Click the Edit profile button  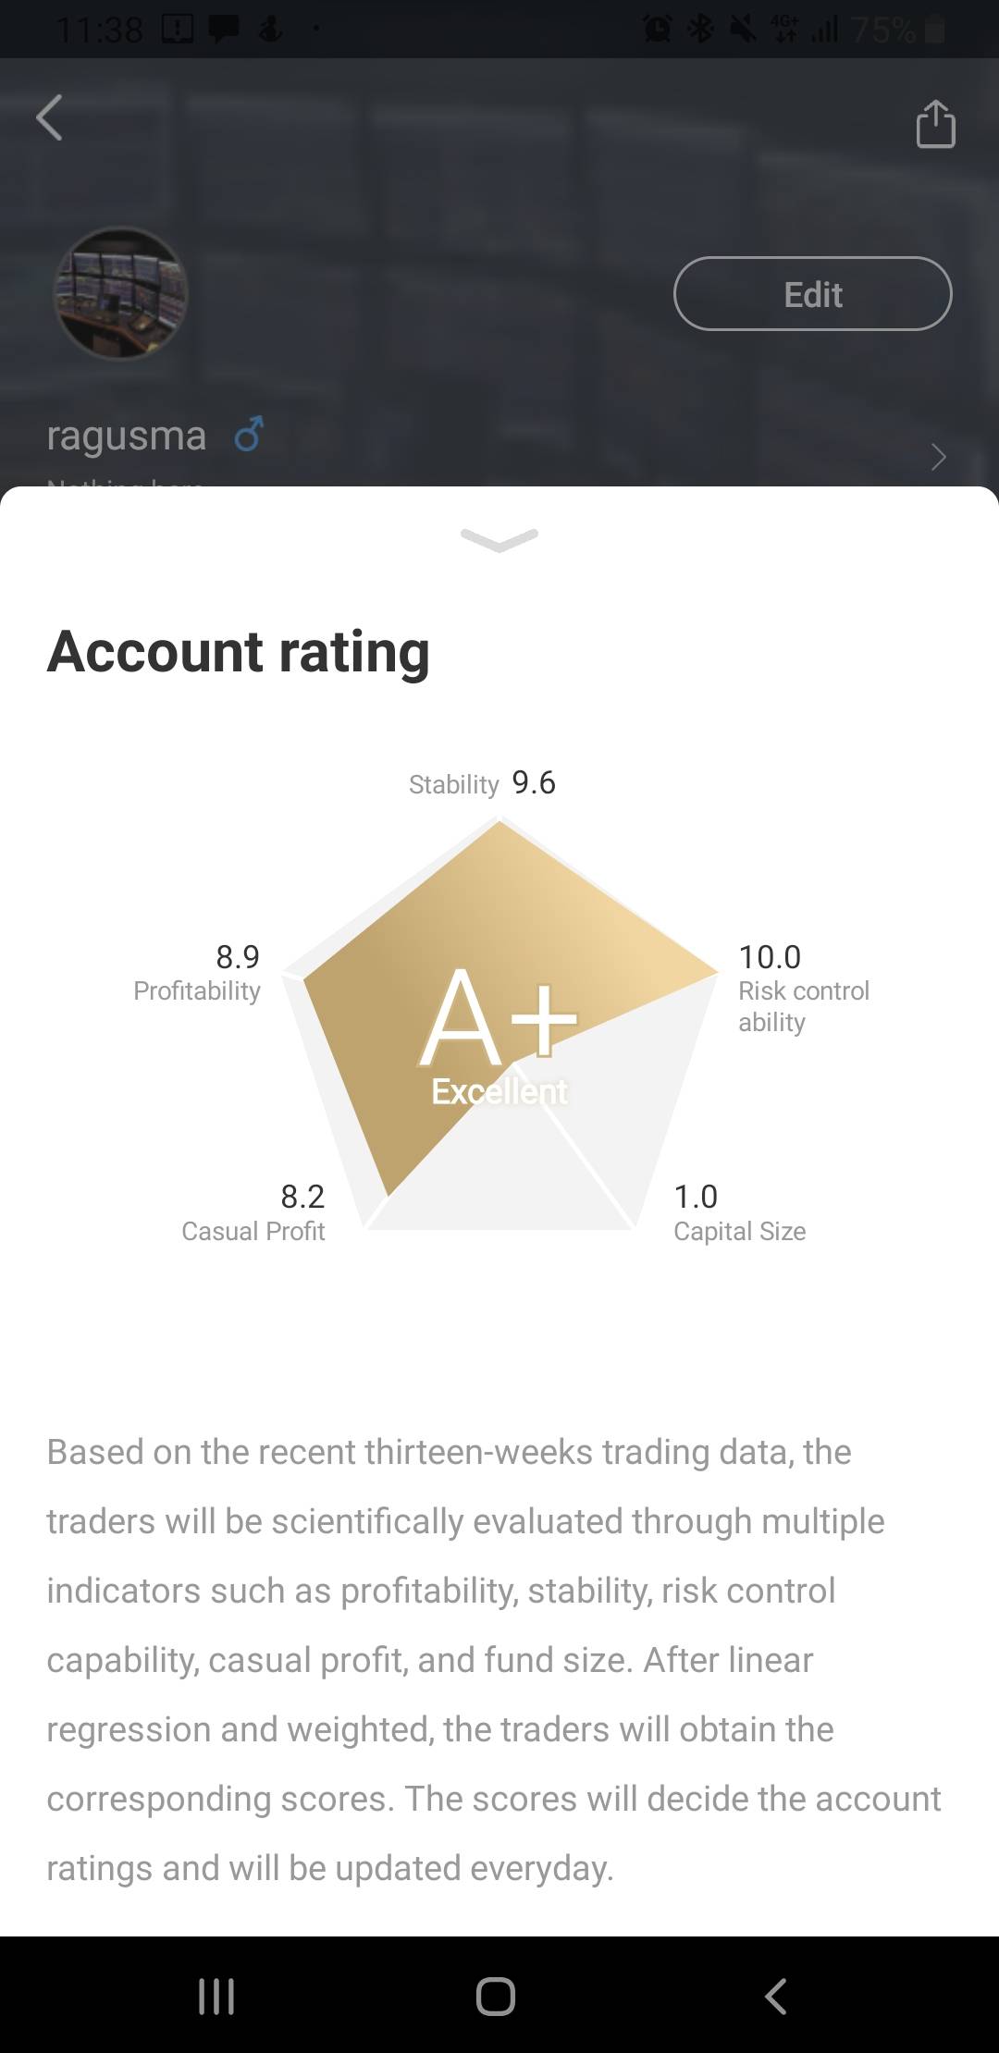pos(812,294)
